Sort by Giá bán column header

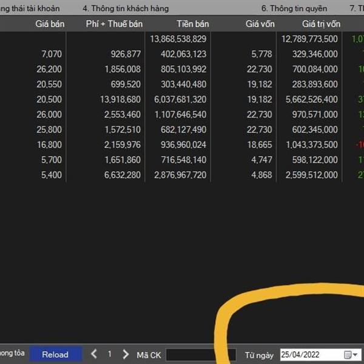[50, 24]
